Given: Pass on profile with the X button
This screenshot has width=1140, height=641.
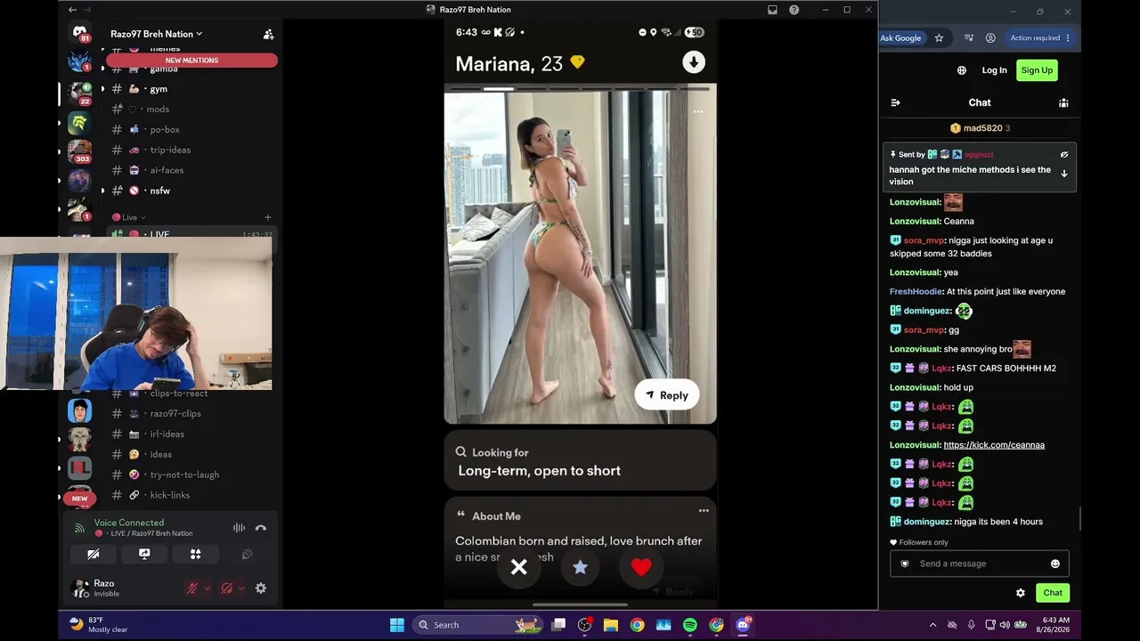Looking at the screenshot, I should point(519,567).
